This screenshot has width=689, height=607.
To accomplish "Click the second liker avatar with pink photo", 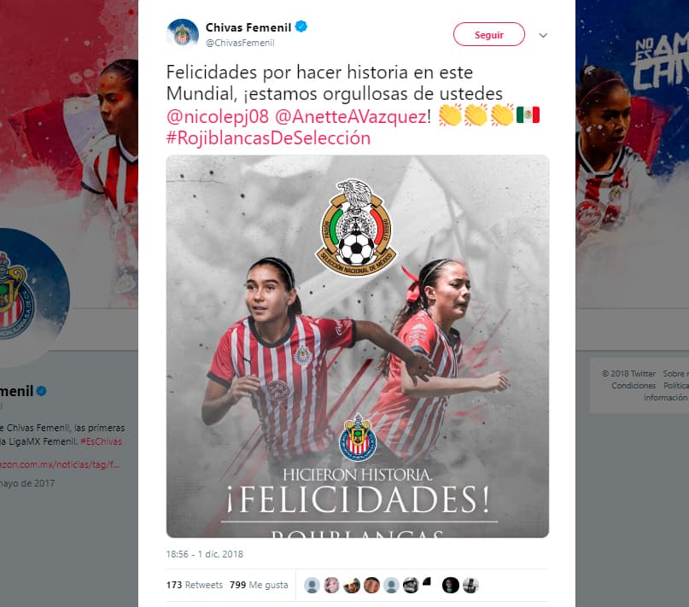I will point(332,585).
